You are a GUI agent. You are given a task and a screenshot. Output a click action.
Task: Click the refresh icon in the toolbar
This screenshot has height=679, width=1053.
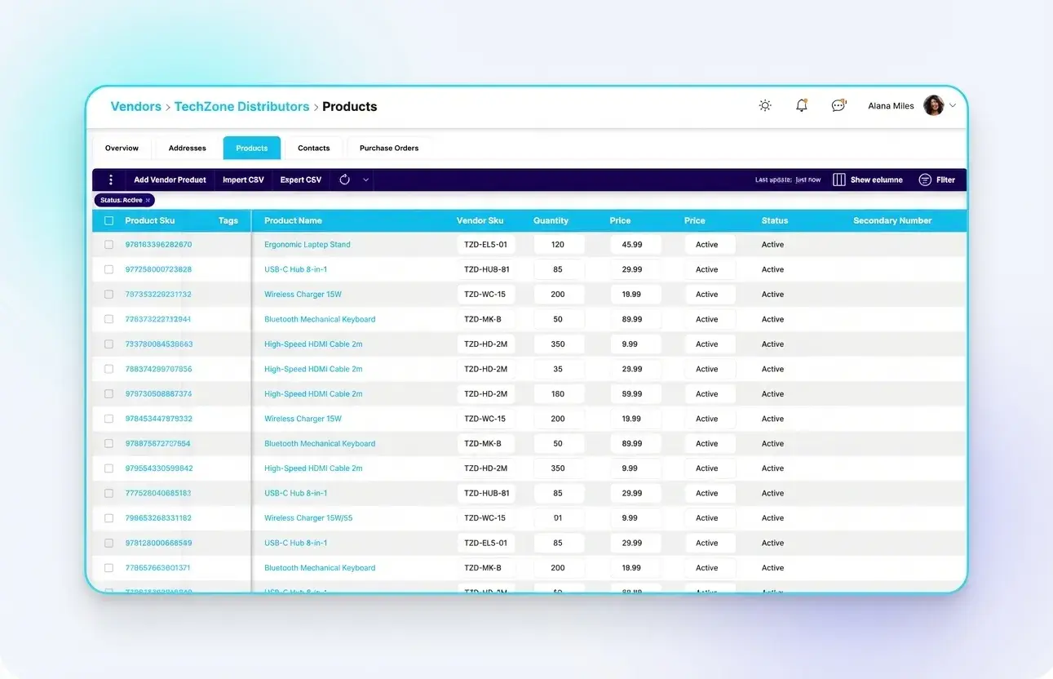pyautogui.click(x=343, y=180)
